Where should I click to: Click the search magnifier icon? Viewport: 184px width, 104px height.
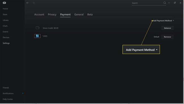coord(164,3)
